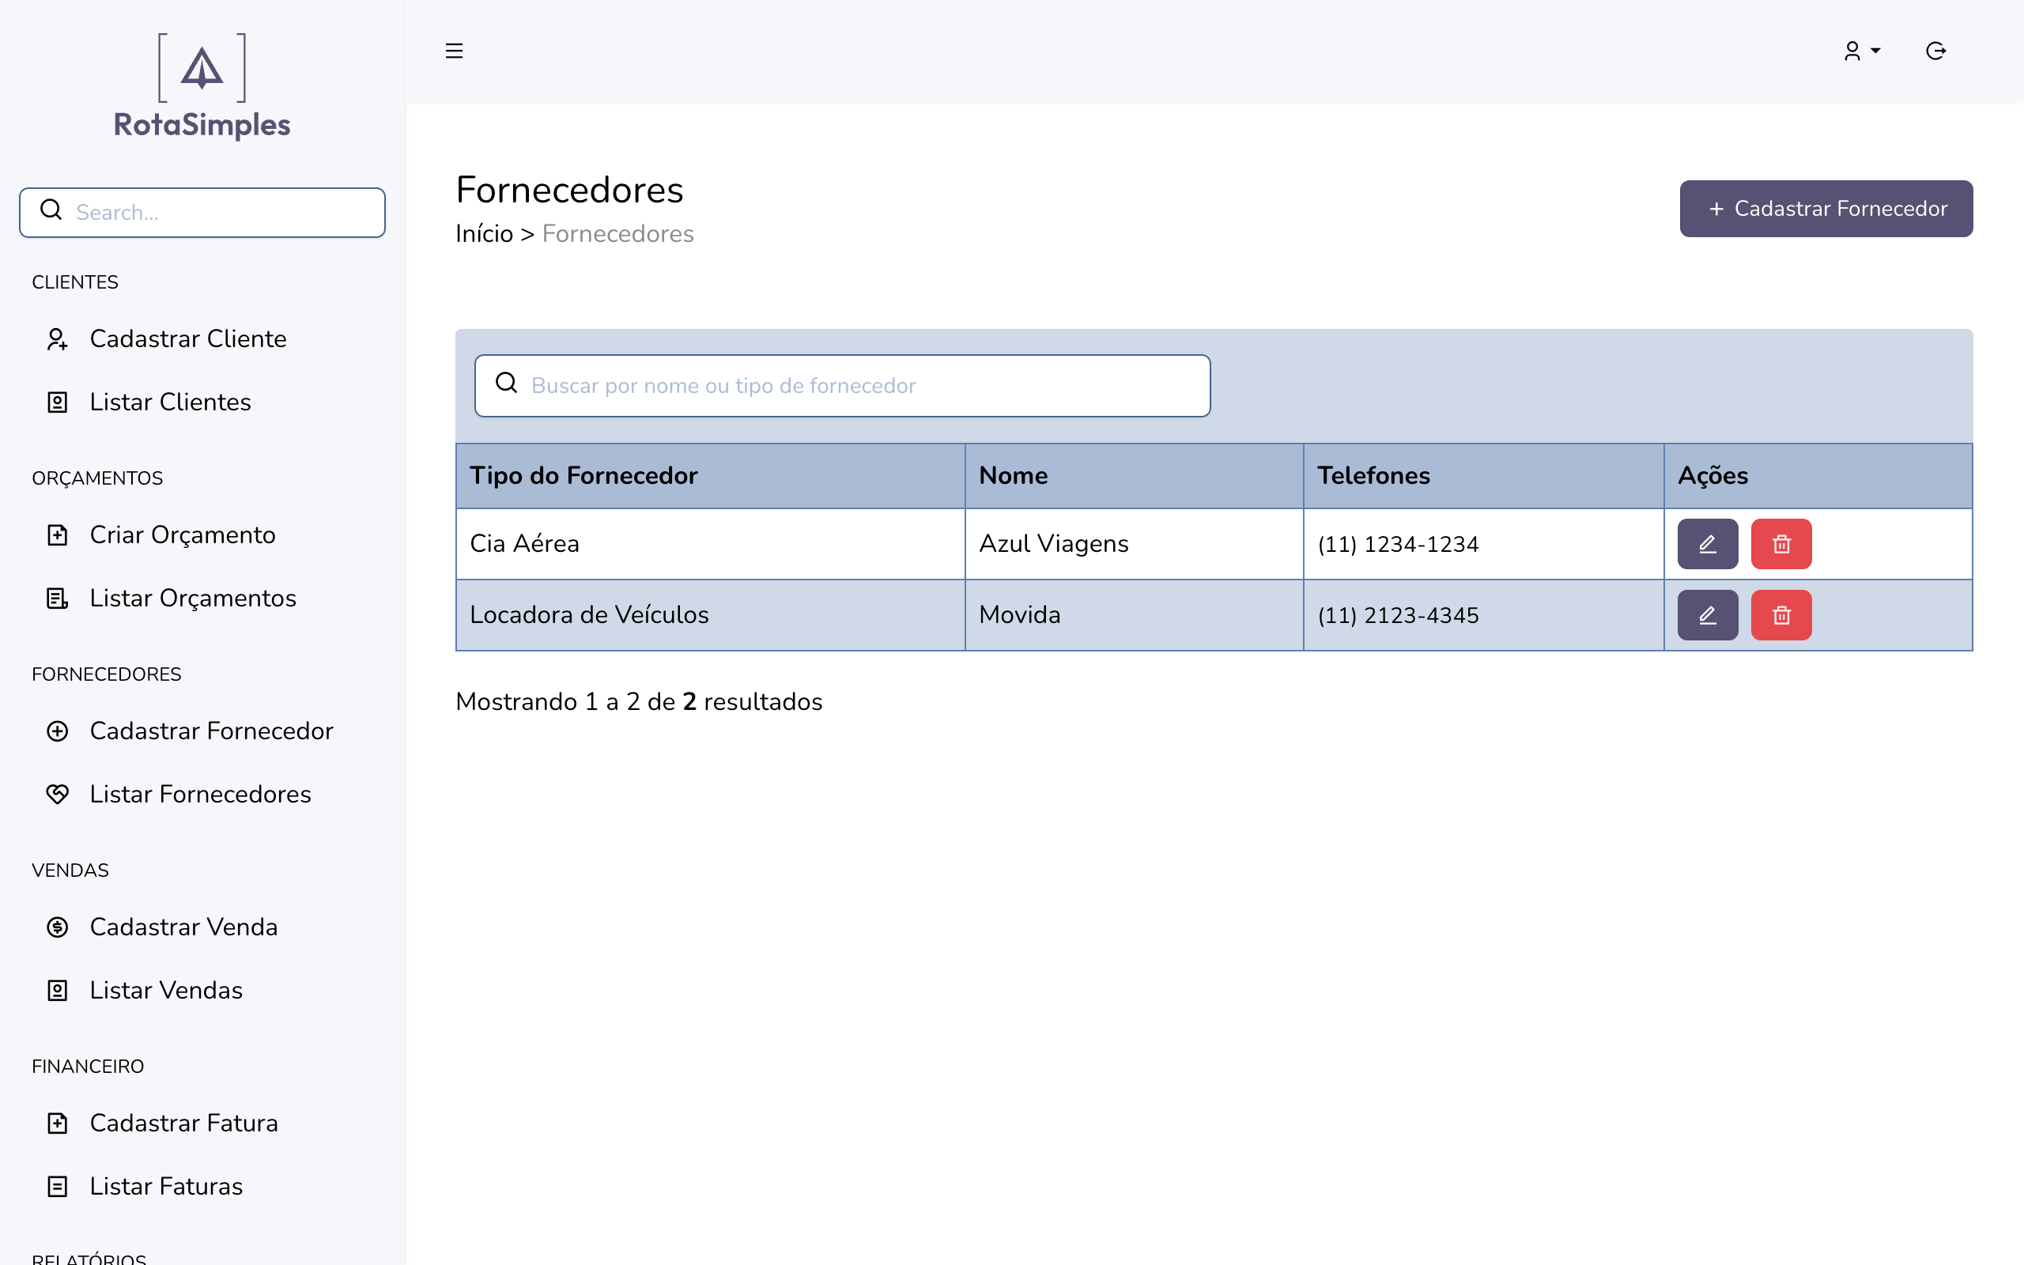Click the add-user icon beside Cadastrar Cliente

click(x=57, y=339)
